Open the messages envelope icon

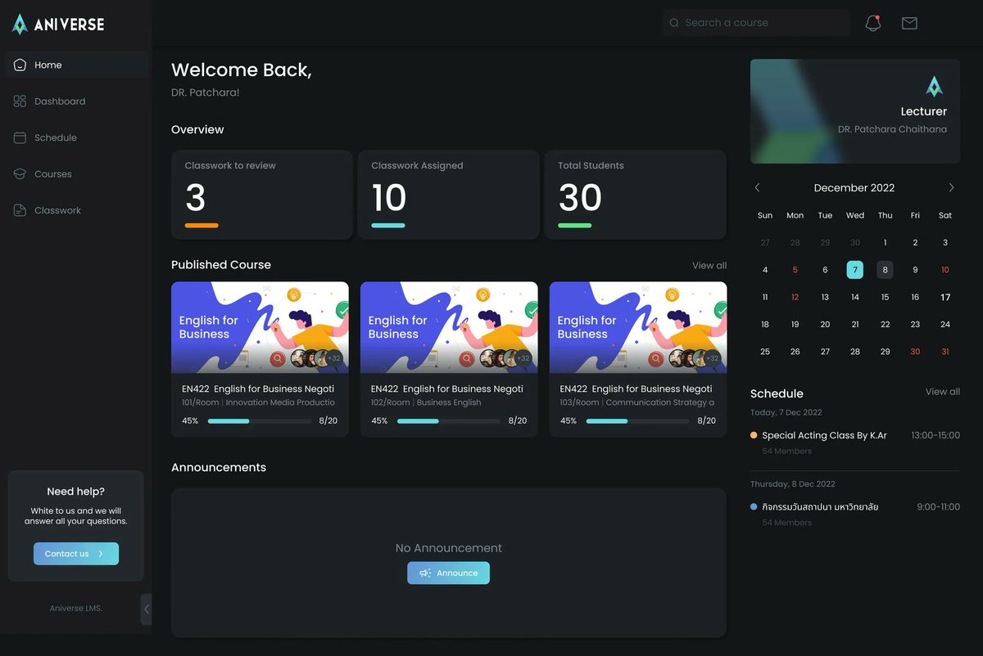[x=909, y=23]
